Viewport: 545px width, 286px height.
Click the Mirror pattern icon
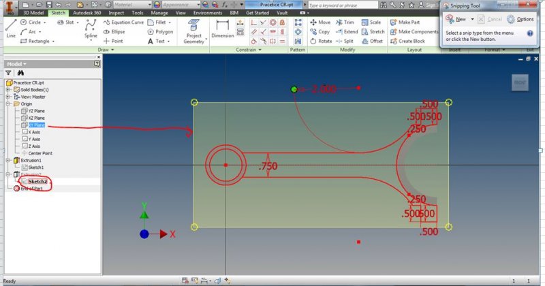298,42
